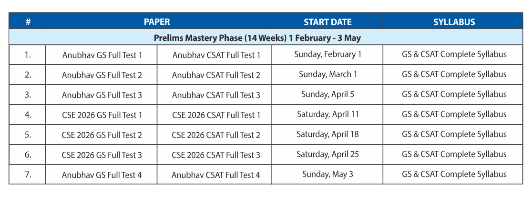
Task: Click the PAPER column header
Action: (157, 22)
